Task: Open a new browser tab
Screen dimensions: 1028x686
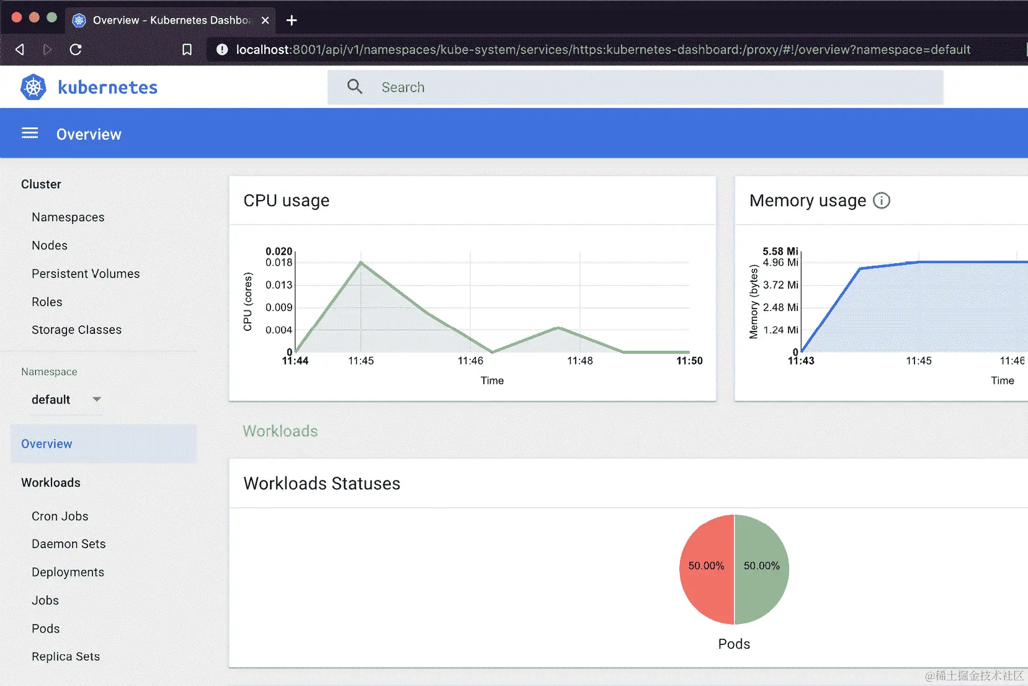Action: (291, 20)
